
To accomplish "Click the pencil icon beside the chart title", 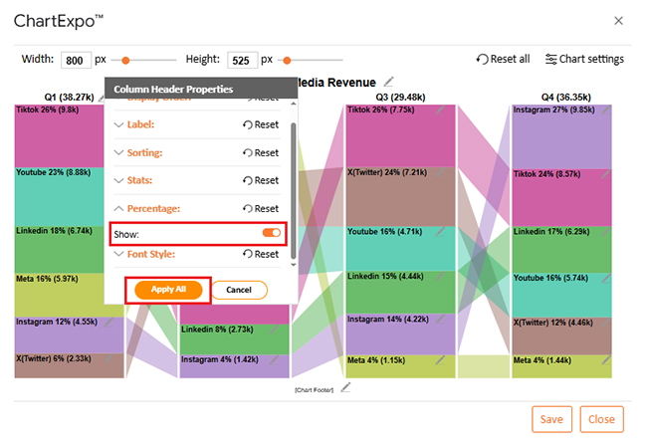I will 389,82.
